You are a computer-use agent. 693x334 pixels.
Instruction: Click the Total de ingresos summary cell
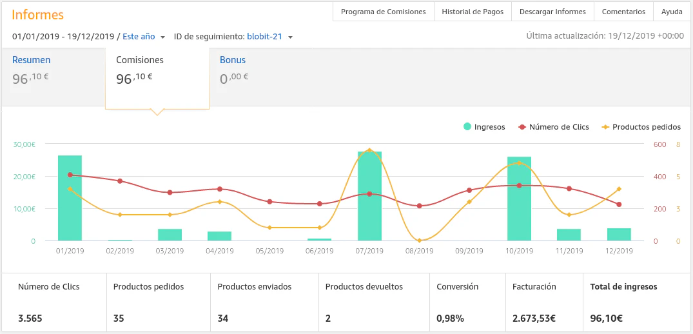coord(637,302)
